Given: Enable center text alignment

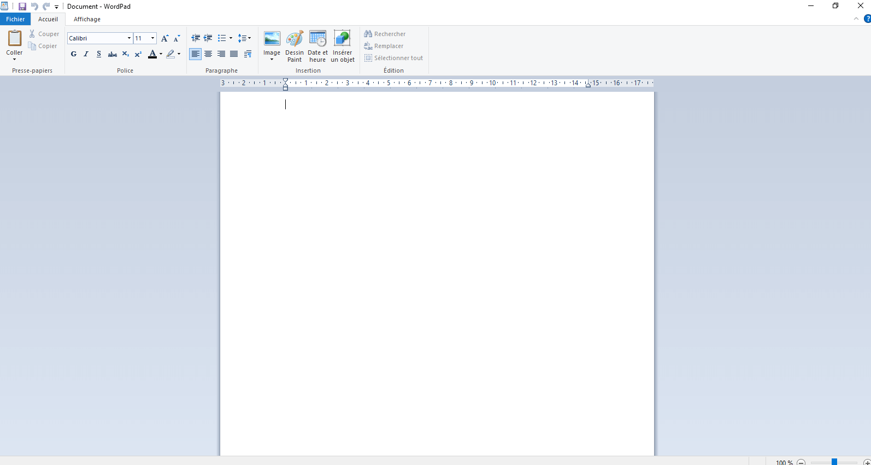Looking at the screenshot, I should coord(208,54).
